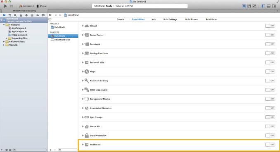Screen dimensions: 280x152
Task: Enable the Personal VPN switch
Action: 270,62
